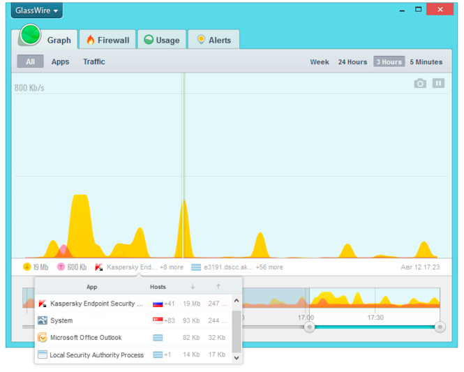
Task: Click the 600 Kb total upload text
Action: point(77,267)
